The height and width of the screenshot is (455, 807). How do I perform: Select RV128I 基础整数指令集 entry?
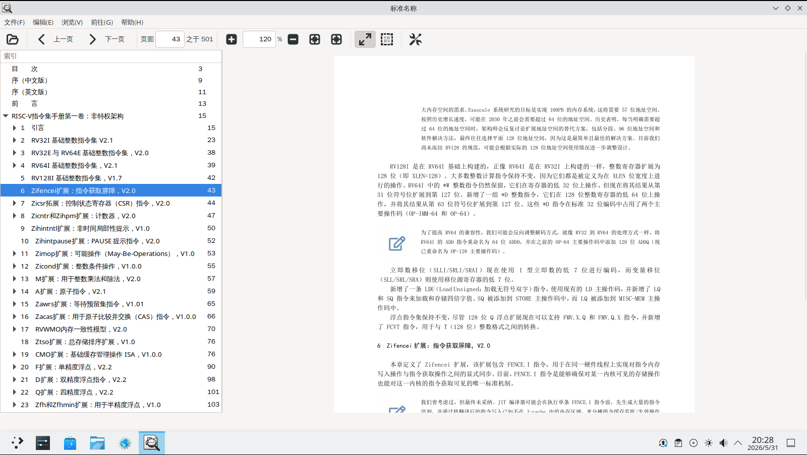(111, 178)
